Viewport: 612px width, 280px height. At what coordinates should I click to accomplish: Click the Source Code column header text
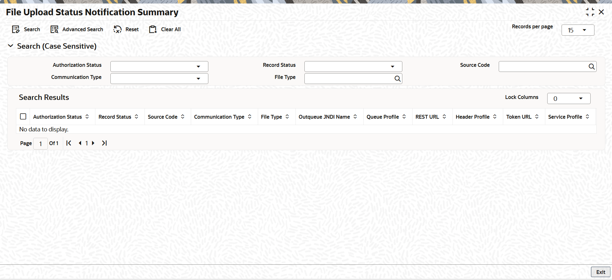(x=162, y=117)
